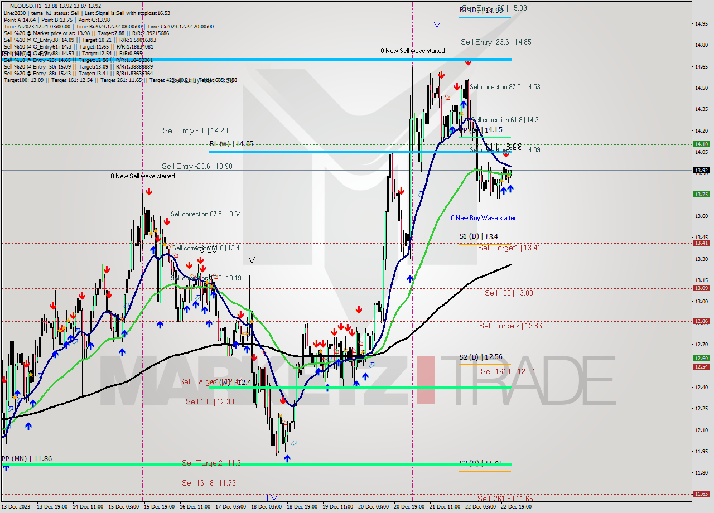The height and width of the screenshot is (513, 714).
Task: Select 'Sell Target1 | 13.41' label
Action: 509,248
